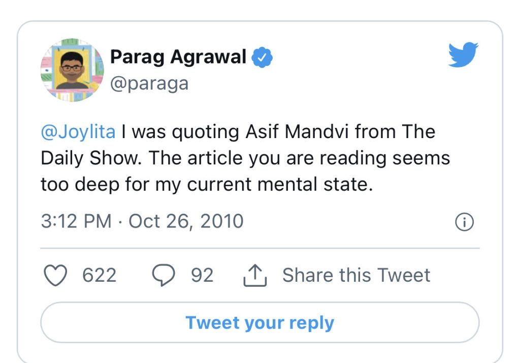Follow the @Joylita mention link
Screen dimensions: 520x363
(x=78, y=131)
